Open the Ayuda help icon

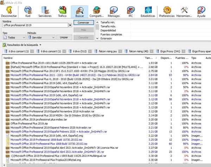point(201,12)
